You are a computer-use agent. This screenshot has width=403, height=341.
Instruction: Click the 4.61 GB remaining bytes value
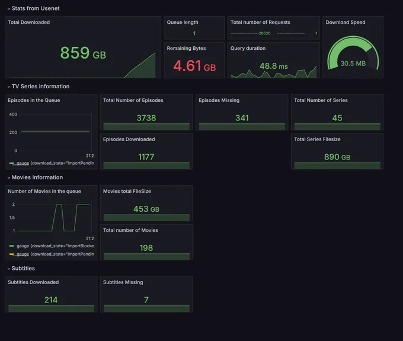tap(194, 66)
